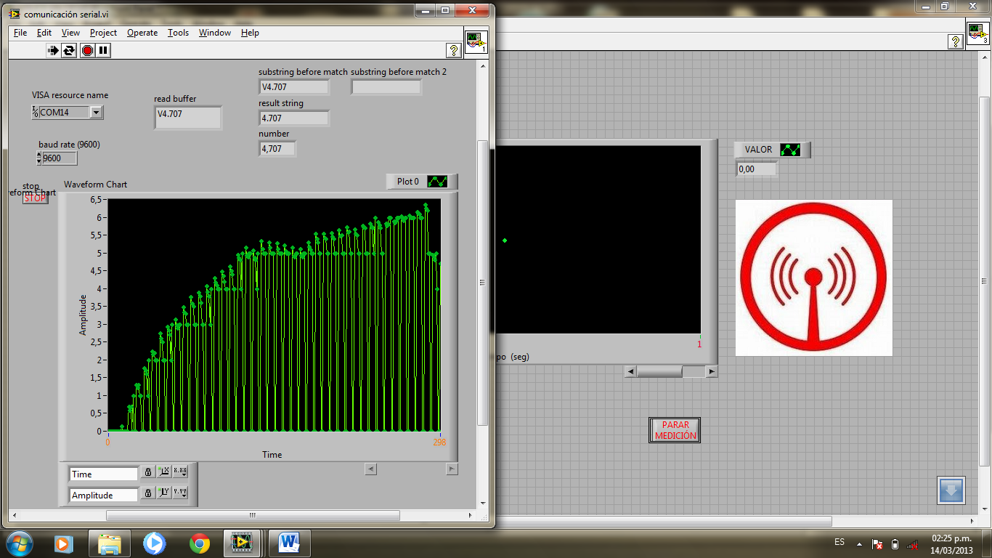The height and width of the screenshot is (558, 992).
Task: Open the Operate menu
Action: click(x=142, y=33)
